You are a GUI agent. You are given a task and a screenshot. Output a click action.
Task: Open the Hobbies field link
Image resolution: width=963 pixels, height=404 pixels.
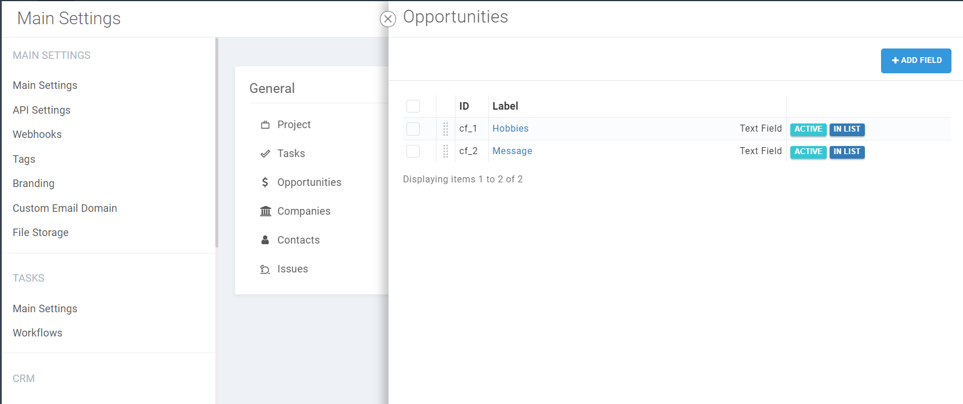point(510,129)
